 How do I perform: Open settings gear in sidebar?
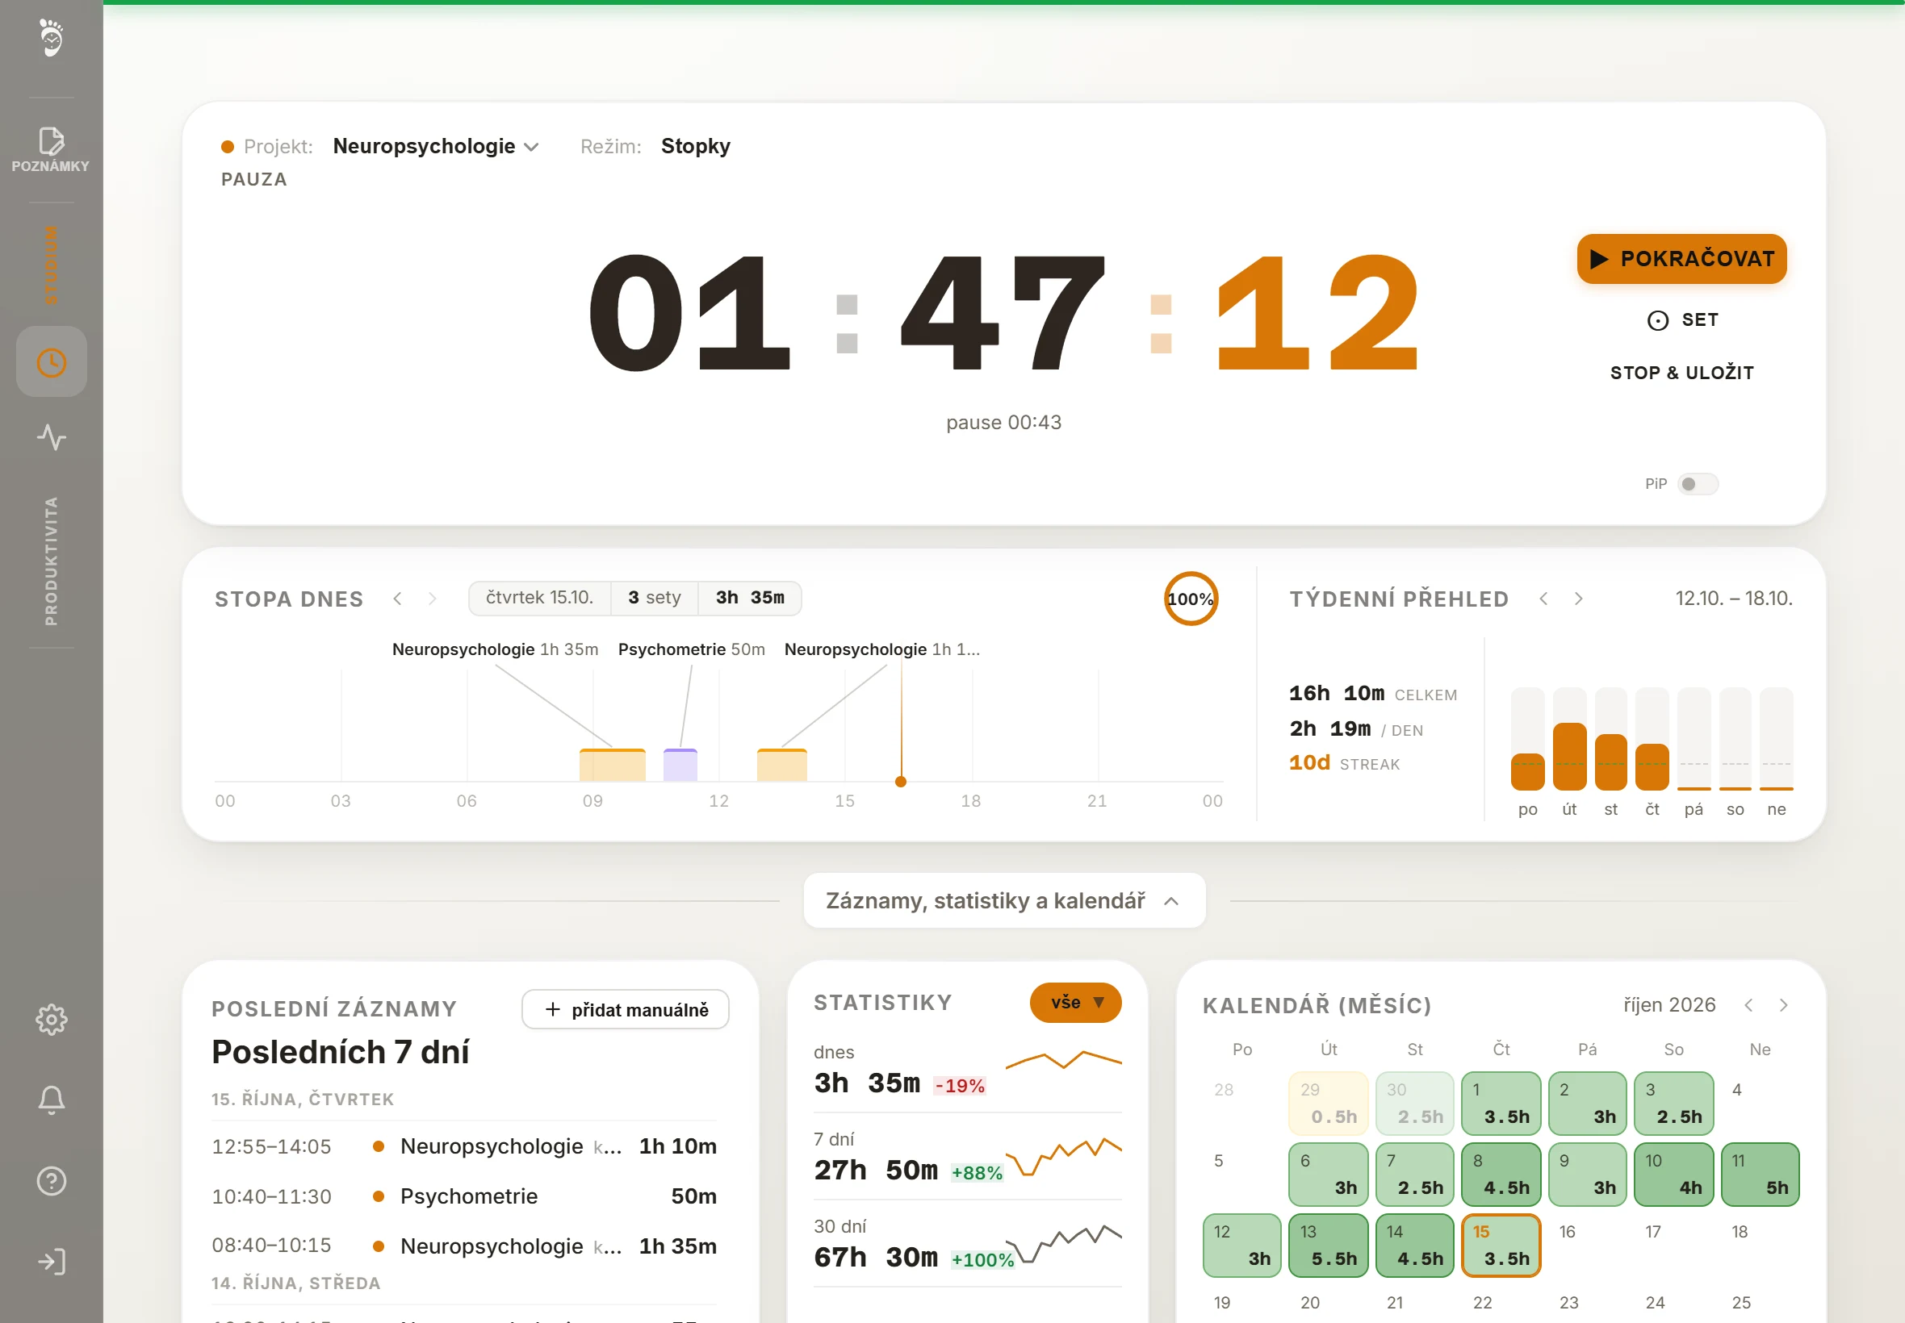[52, 1019]
